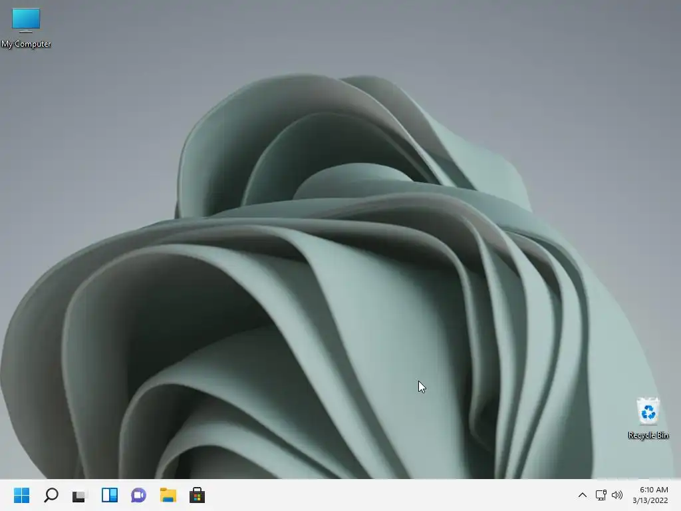Image resolution: width=681 pixels, height=511 pixels.
Task: Open volume speaker tray icon
Action: (616, 495)
